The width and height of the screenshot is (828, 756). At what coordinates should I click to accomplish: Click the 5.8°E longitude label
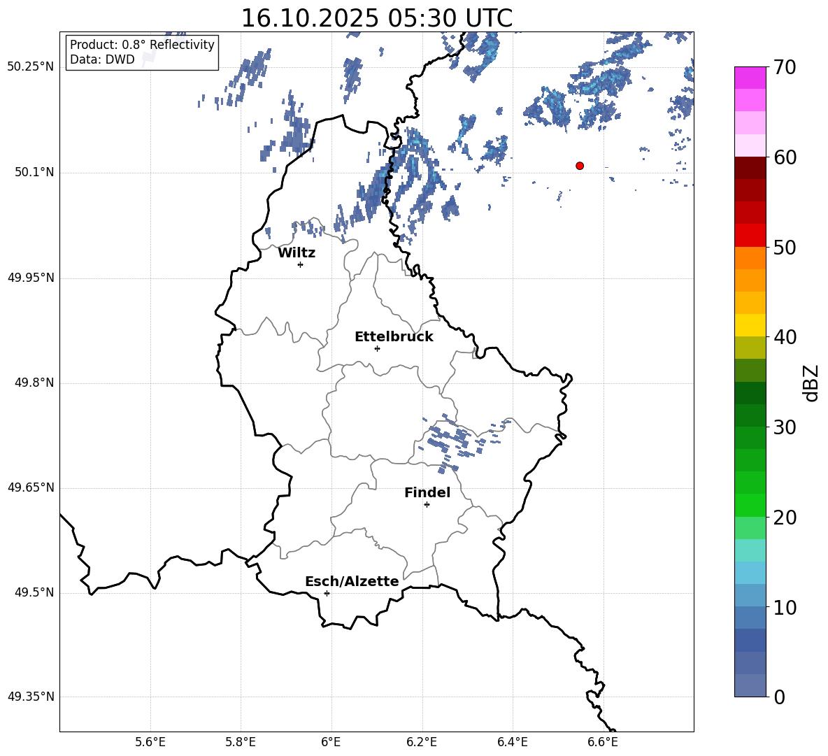click(241, 742)
